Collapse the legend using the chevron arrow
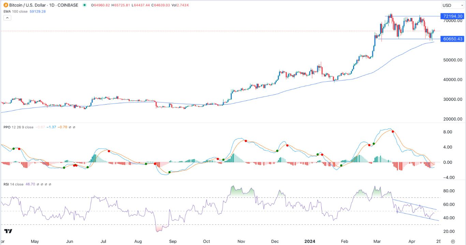This screenshot has height=245, width=466. [x=7, y=17]
